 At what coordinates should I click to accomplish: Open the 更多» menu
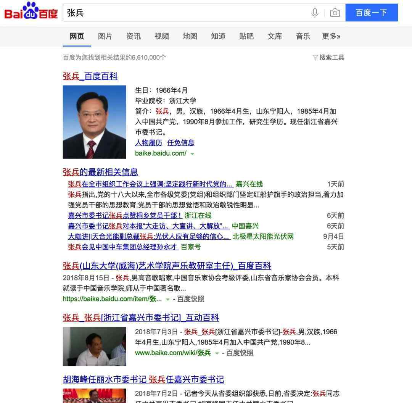[331, 36]
